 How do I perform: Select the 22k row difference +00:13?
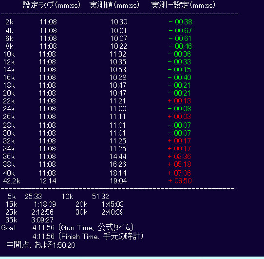click(179, 101)
